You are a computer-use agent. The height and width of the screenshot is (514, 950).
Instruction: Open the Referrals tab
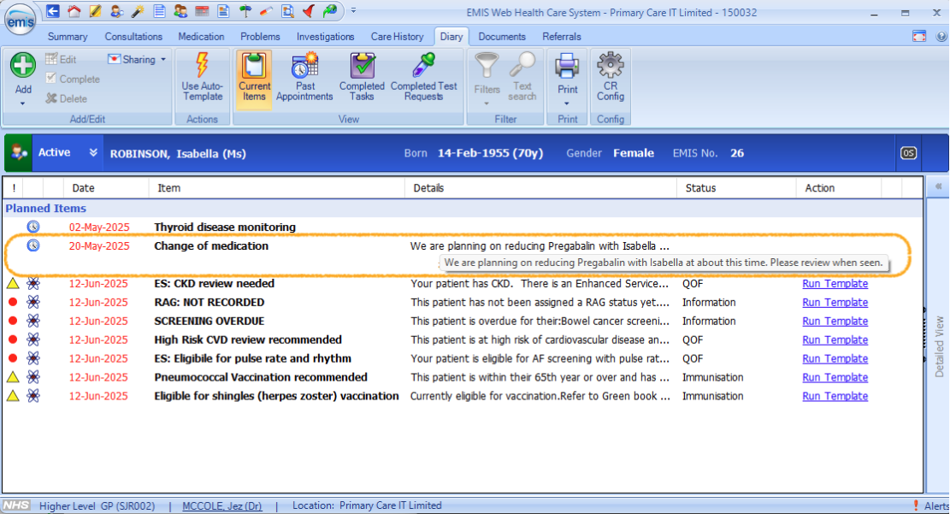point(562,37)
